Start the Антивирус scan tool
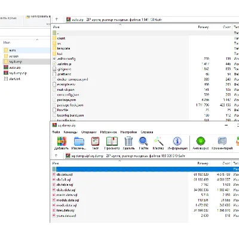 pos(201,143)
